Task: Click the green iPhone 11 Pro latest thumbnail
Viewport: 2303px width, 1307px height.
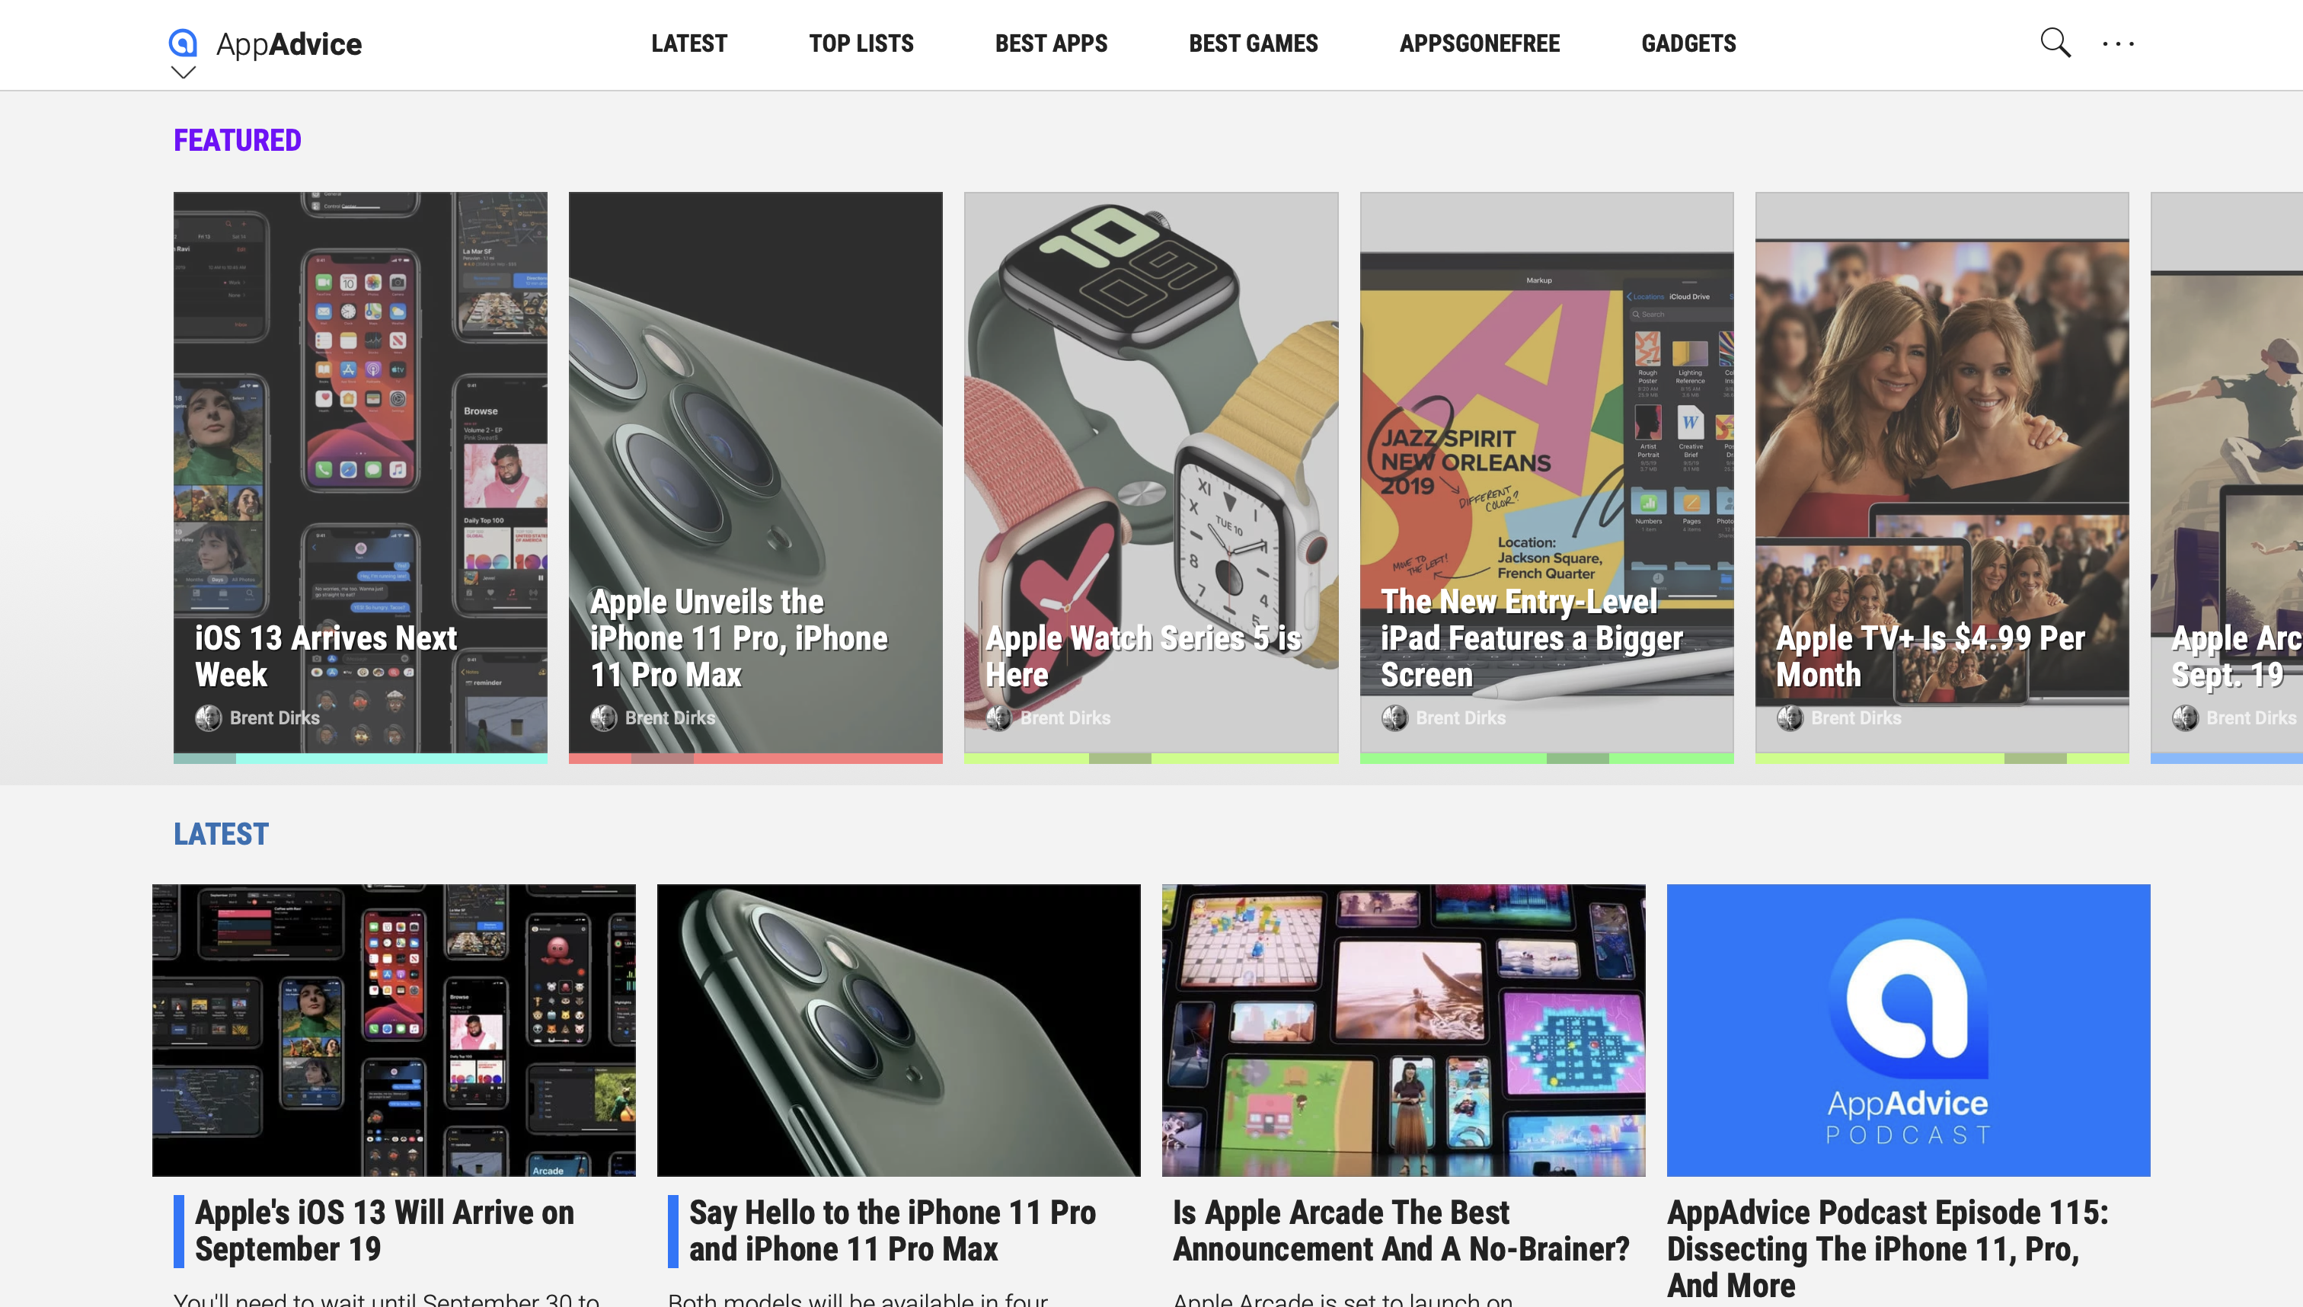Action: coord(897,1030)
